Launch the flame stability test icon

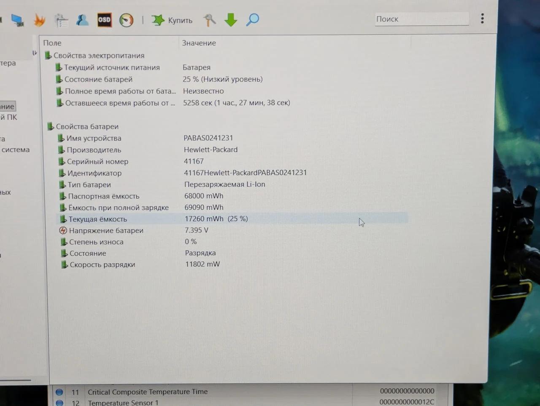[x=39, y=20]
